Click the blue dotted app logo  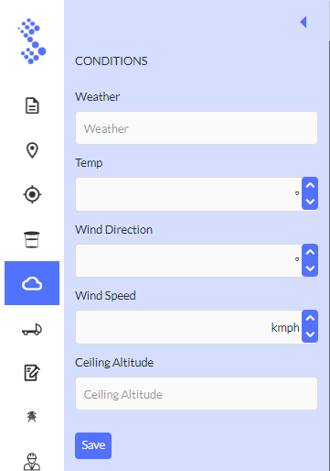point(32,41)
